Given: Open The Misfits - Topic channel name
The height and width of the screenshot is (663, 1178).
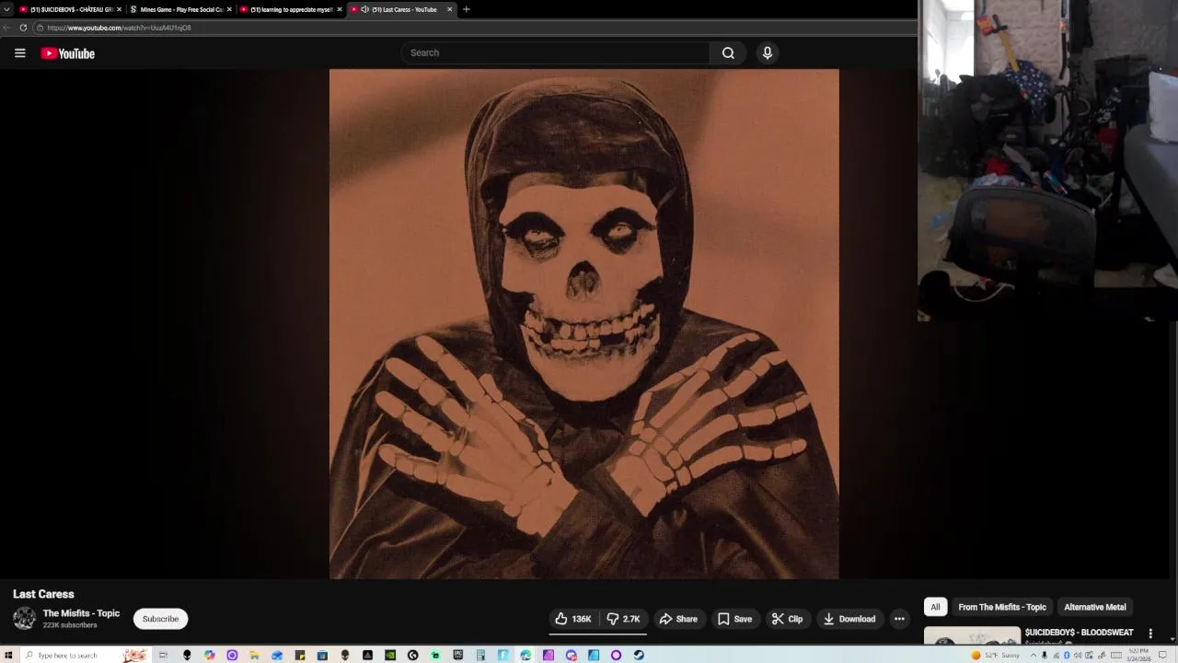Looking at the screenshot, I should (81, 613).
